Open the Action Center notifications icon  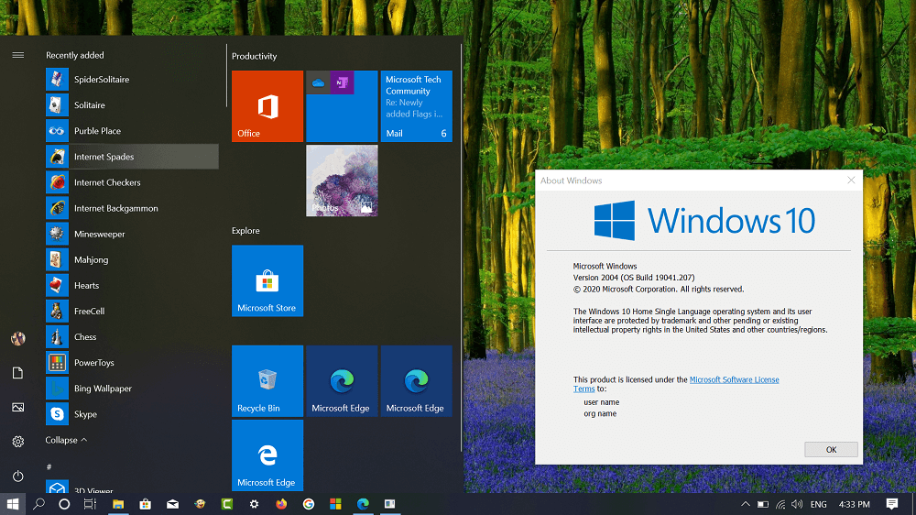[x=891, y=503]
